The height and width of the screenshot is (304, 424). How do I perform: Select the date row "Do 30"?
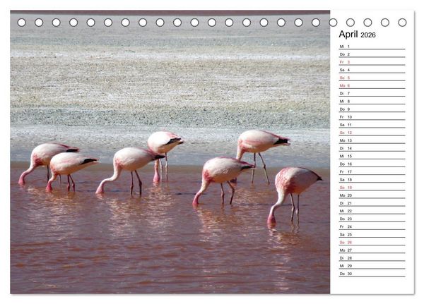pyautogui.click(x=372, y=274)
